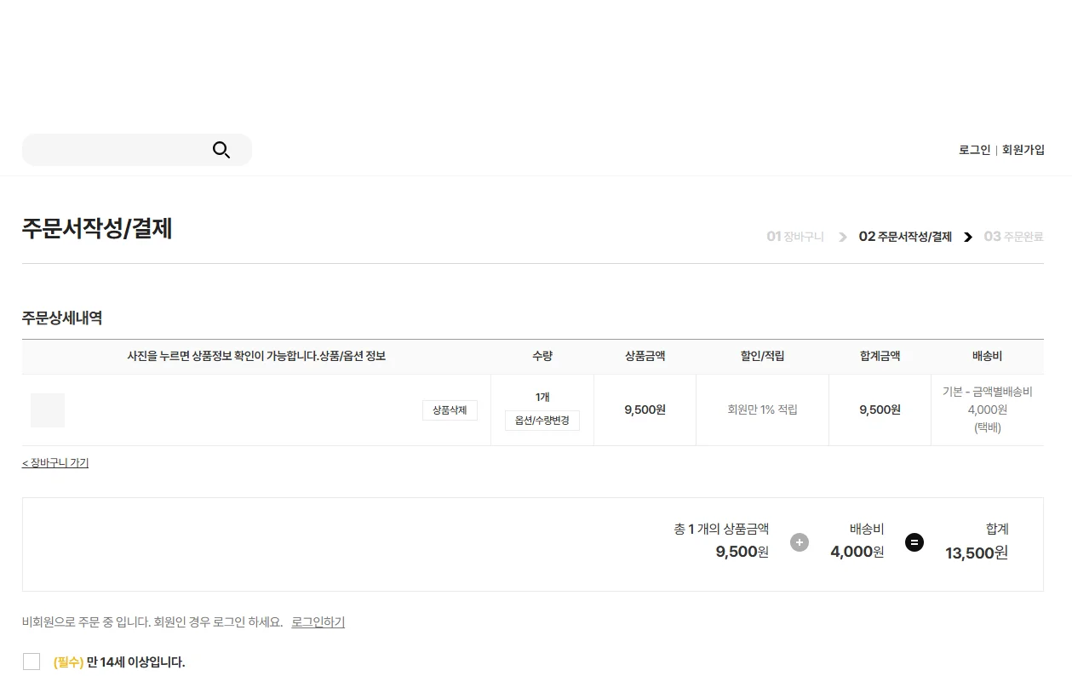Screen dimensions: 1072x676
Task: Click the 합계 total 13,500원
Action: (x=977, y=553)
